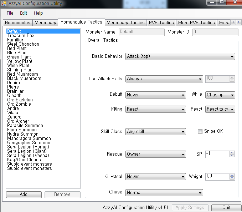Click the Add button

[24, 195]
